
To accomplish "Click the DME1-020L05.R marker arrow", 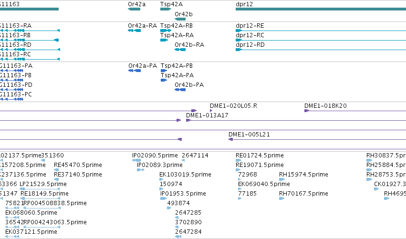I will [x=211, y=111].
